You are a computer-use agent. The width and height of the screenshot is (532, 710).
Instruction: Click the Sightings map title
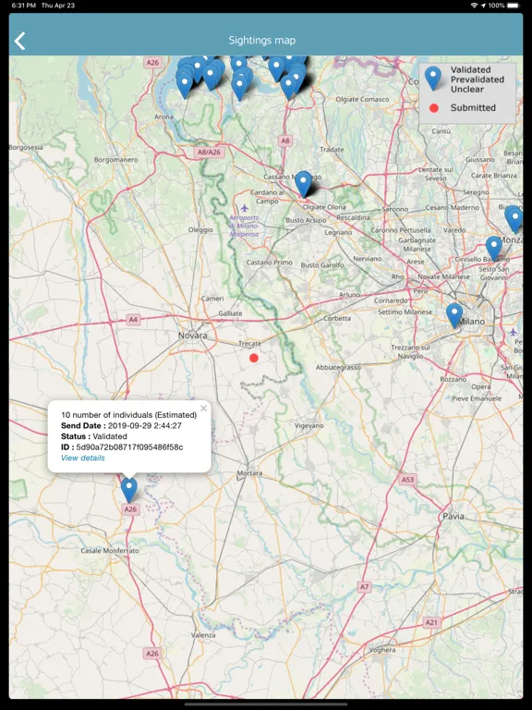(262, 41)
